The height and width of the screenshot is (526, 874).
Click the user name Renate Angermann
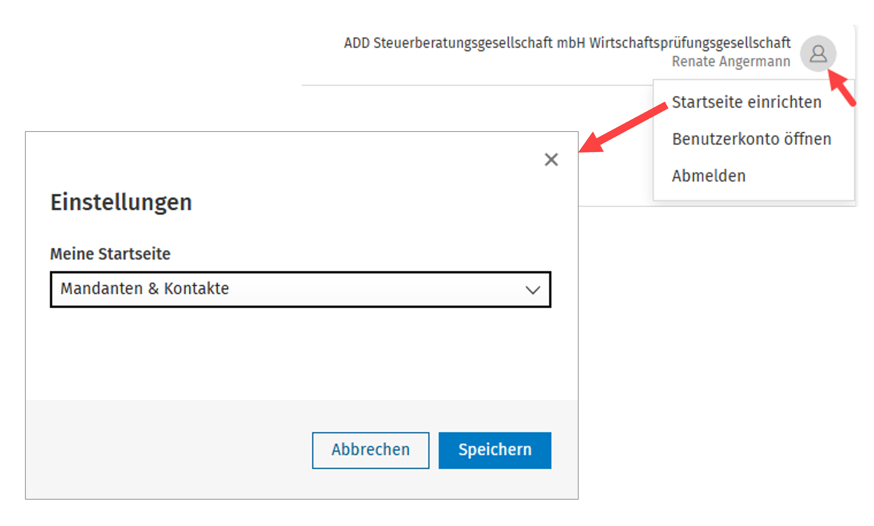731,62
